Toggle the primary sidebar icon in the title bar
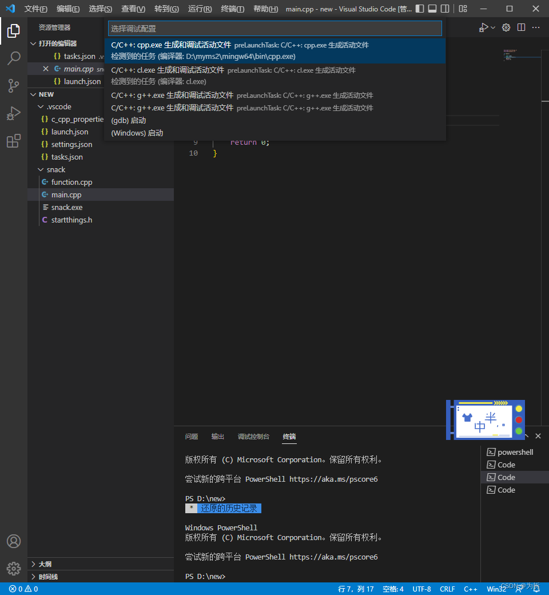The width and height of the screenshot is (549, 595). pos(420,9)
